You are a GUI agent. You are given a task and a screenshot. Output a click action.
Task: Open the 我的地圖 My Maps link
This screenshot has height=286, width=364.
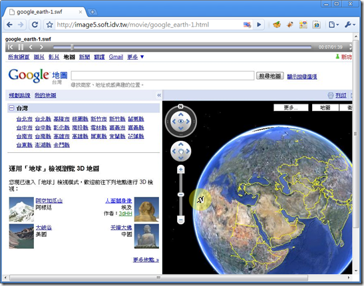pos(45,95)
